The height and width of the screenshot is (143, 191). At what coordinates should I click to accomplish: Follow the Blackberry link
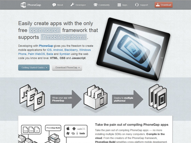click(71, 50)
